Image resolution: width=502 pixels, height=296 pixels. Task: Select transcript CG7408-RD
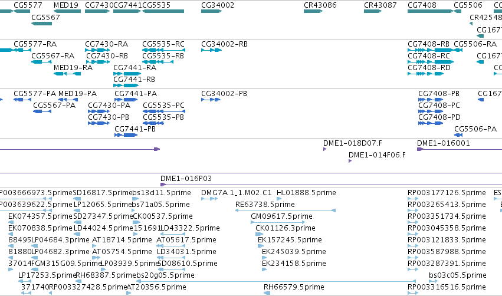point(425,74)
